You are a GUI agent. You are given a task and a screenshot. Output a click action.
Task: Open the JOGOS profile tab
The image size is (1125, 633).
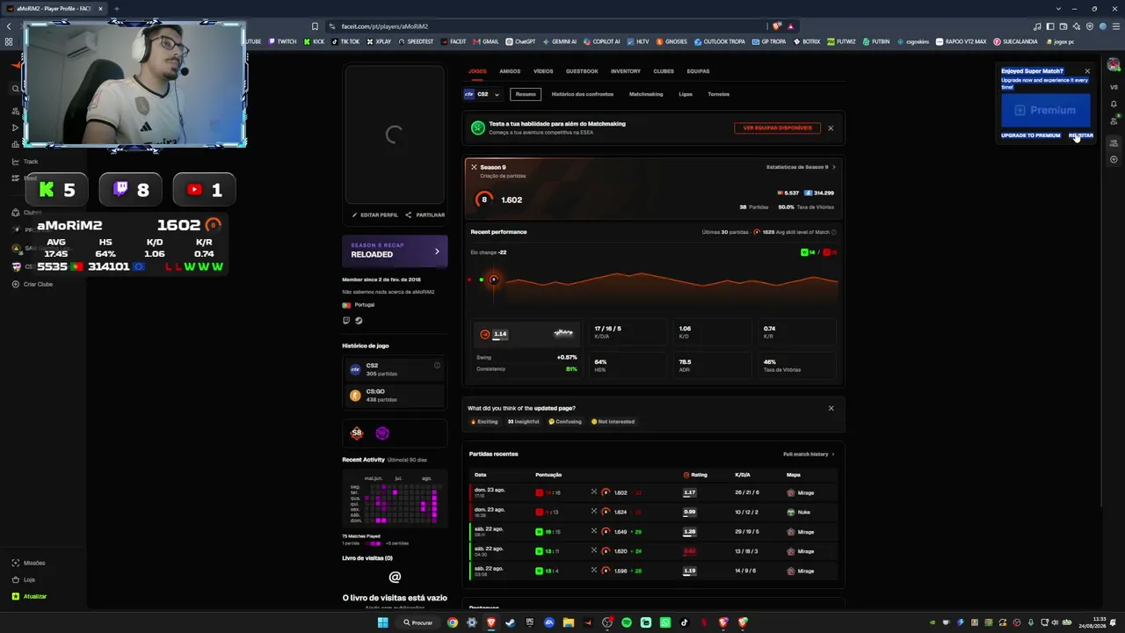[477, 71]
